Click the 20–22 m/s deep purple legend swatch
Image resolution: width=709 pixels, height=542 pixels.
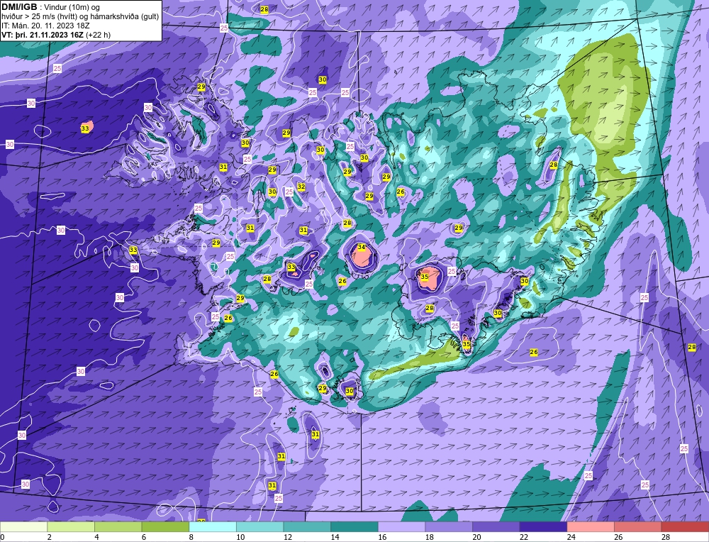(496, 527)
